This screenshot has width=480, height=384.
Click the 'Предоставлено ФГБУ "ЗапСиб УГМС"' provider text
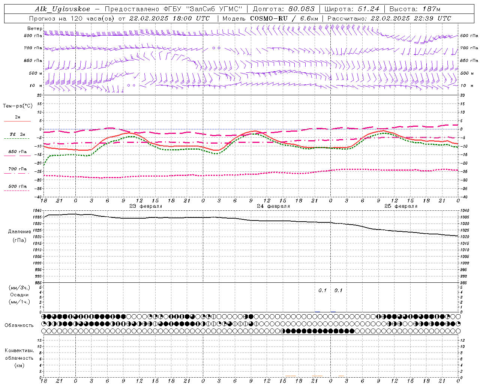(x=174, y=9)
